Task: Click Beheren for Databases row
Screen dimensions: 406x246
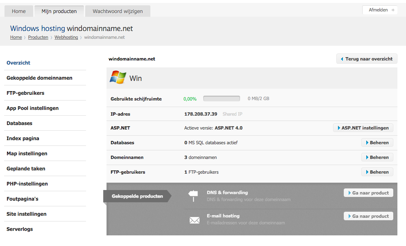Action: (x=377, y=143)
